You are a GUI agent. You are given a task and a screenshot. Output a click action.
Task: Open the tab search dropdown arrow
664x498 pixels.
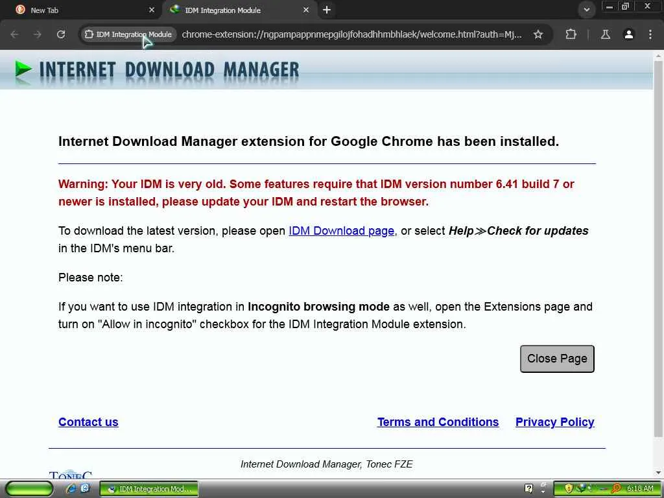586,10
